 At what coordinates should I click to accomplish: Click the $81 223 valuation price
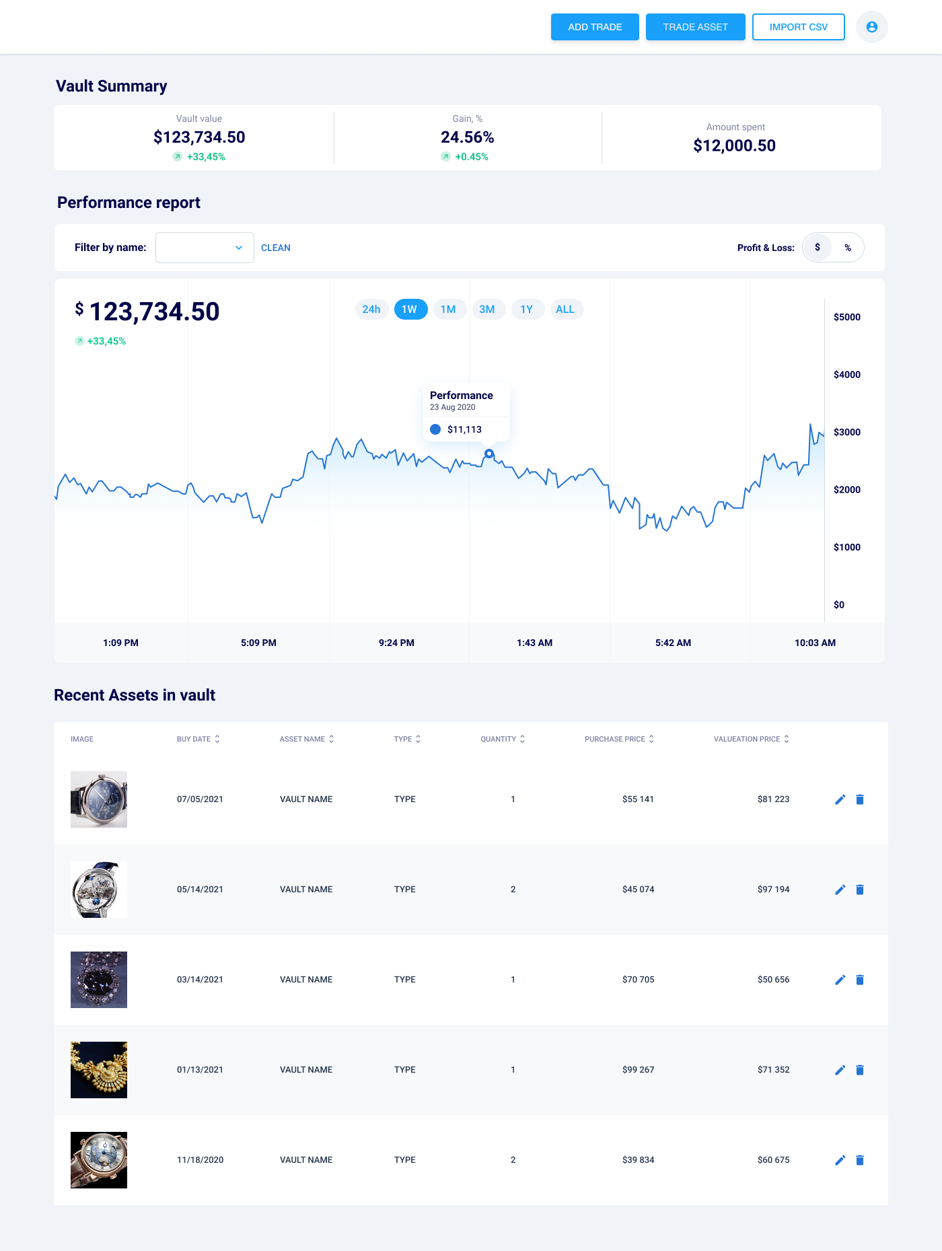pyautogui.click(x=773, y=799)
